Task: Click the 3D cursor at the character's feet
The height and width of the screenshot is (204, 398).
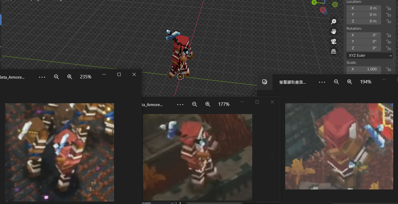Action: 180,76
